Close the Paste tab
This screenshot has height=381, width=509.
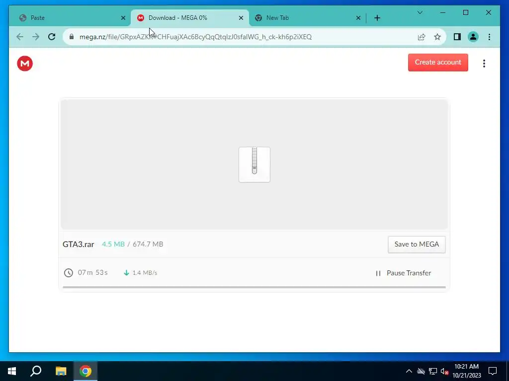point(123,18)
